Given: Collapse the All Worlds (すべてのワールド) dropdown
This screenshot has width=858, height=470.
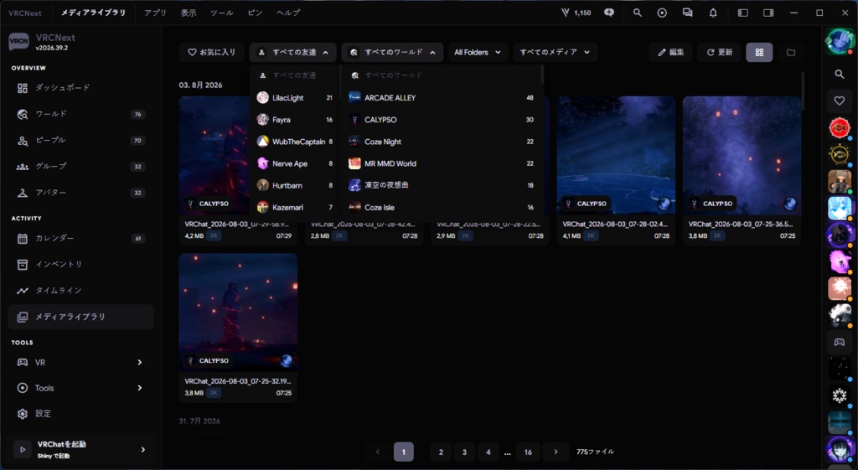Looking at the screenshot, I should [x=392, y=53].
